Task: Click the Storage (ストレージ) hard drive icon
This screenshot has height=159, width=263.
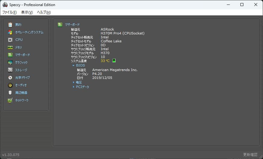Action: point(10,70)
